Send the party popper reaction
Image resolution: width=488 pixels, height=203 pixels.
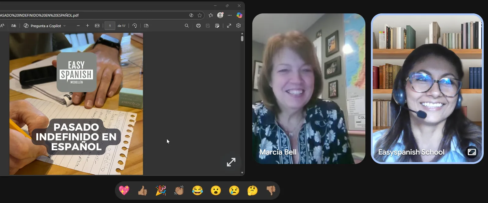click(x=161, y=191)
